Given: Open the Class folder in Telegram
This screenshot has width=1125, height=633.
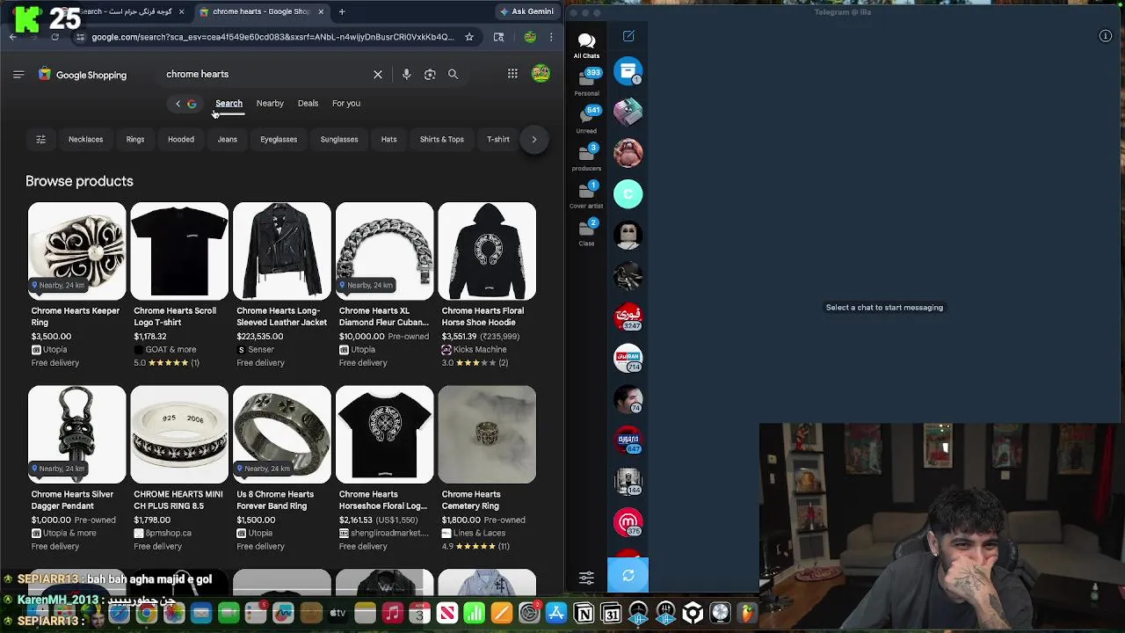Looking at the screenshot, I should coord(586,233).
